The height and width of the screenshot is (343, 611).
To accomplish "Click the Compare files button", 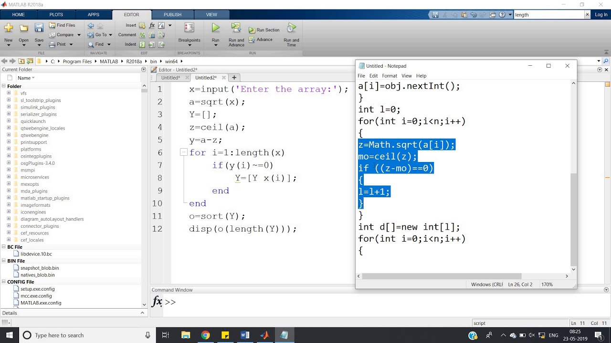I will tap(62, 35).
